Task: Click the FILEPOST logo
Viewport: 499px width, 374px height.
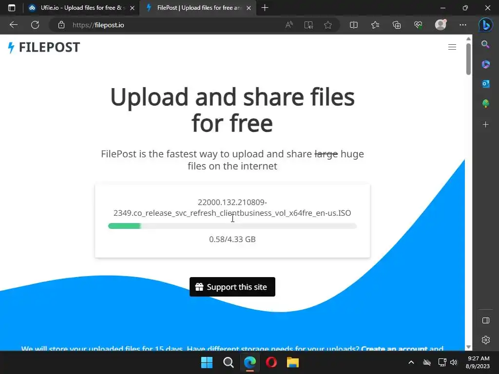Action: click(43, 47)
